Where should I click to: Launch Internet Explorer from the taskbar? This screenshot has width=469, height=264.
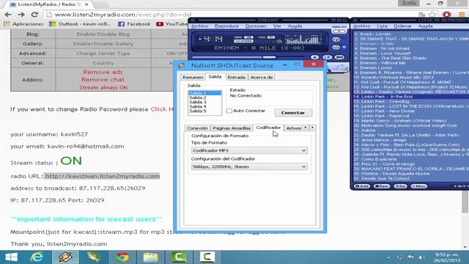click(37, 257)
